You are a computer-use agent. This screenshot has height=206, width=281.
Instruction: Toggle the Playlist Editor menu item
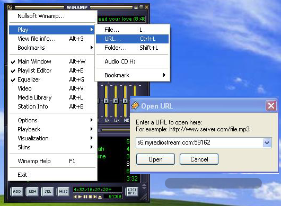(x=52, y=70)
